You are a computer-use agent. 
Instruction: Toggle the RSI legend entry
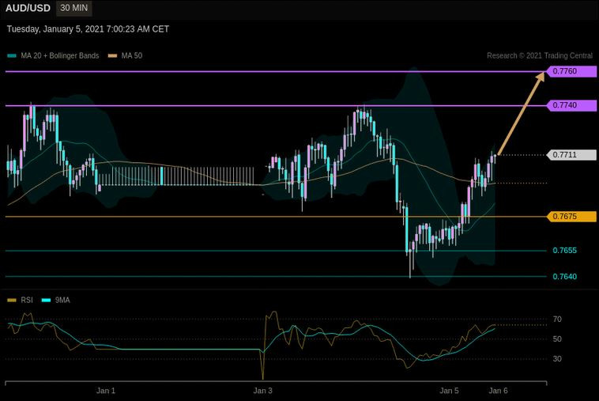(21, 300)
